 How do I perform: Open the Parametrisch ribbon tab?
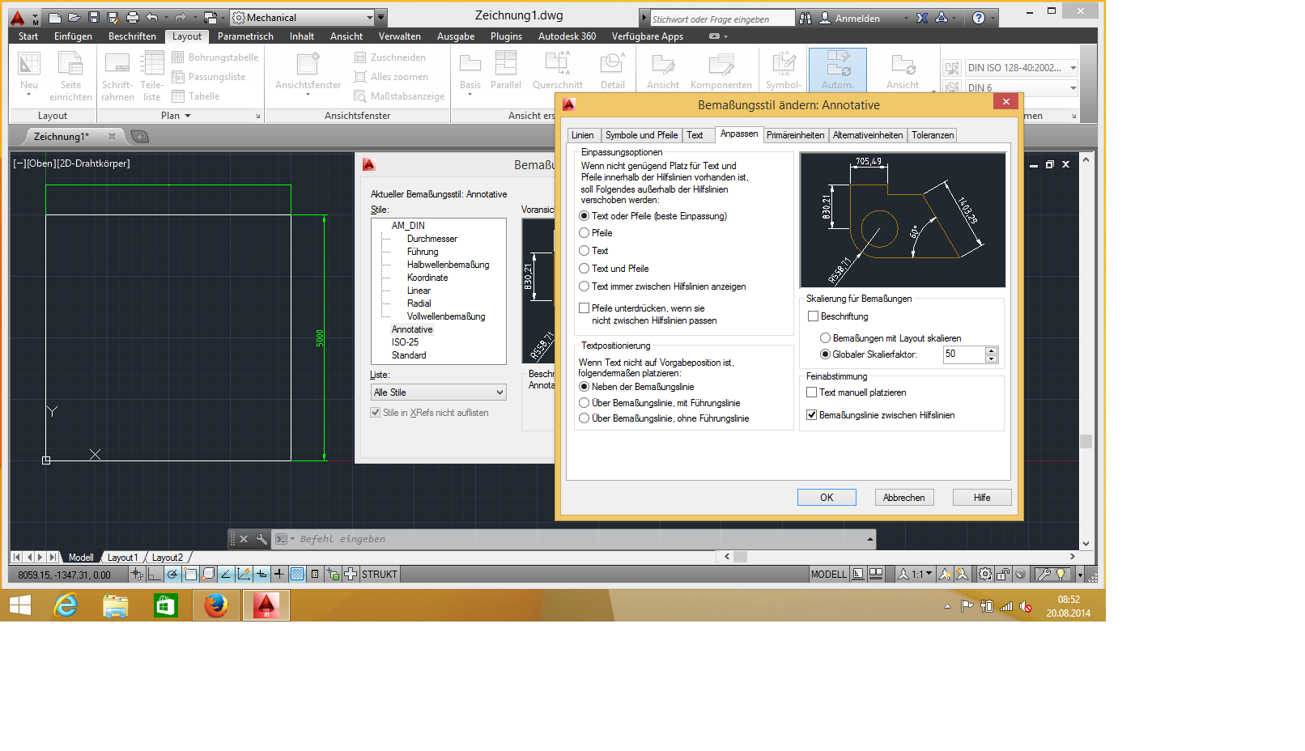[245, 36]
